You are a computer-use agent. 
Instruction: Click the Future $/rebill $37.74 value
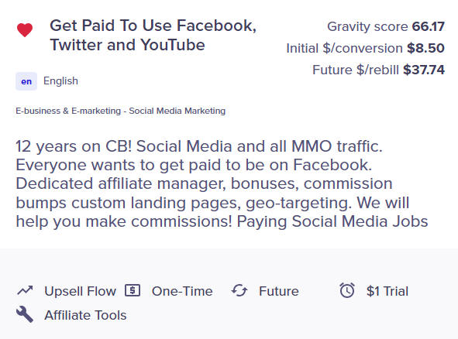(424, 70)
